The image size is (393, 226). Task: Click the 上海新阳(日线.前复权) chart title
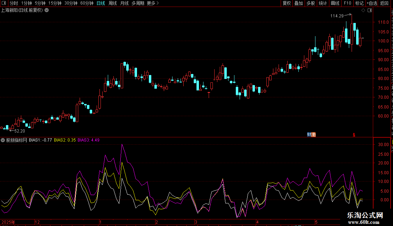point(22,10)
